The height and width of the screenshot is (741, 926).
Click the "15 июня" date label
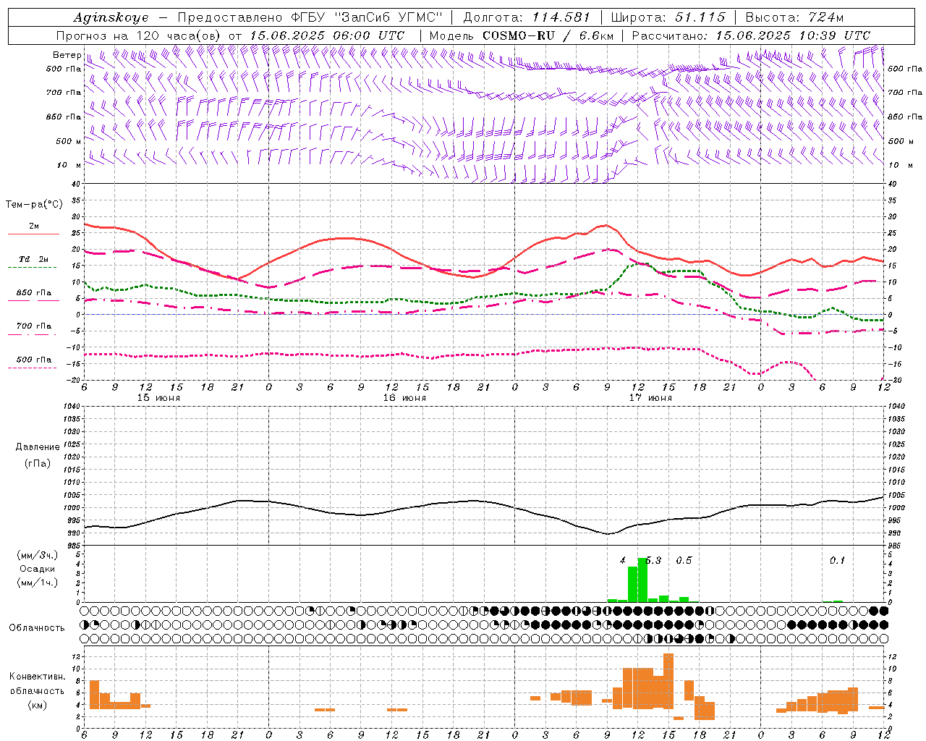click(x=158, y=398)
